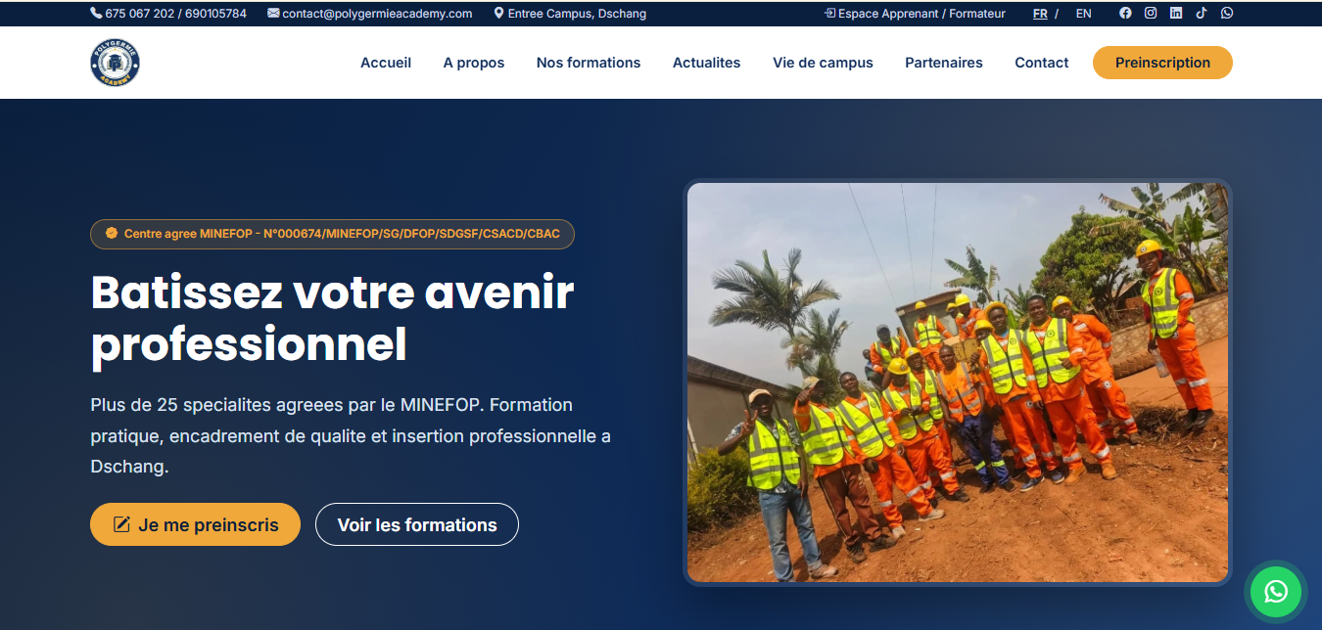This screenshot has width=1322, height=630.
Task: Open the Facebook social icon
Action: click(x=1125, y=14)
